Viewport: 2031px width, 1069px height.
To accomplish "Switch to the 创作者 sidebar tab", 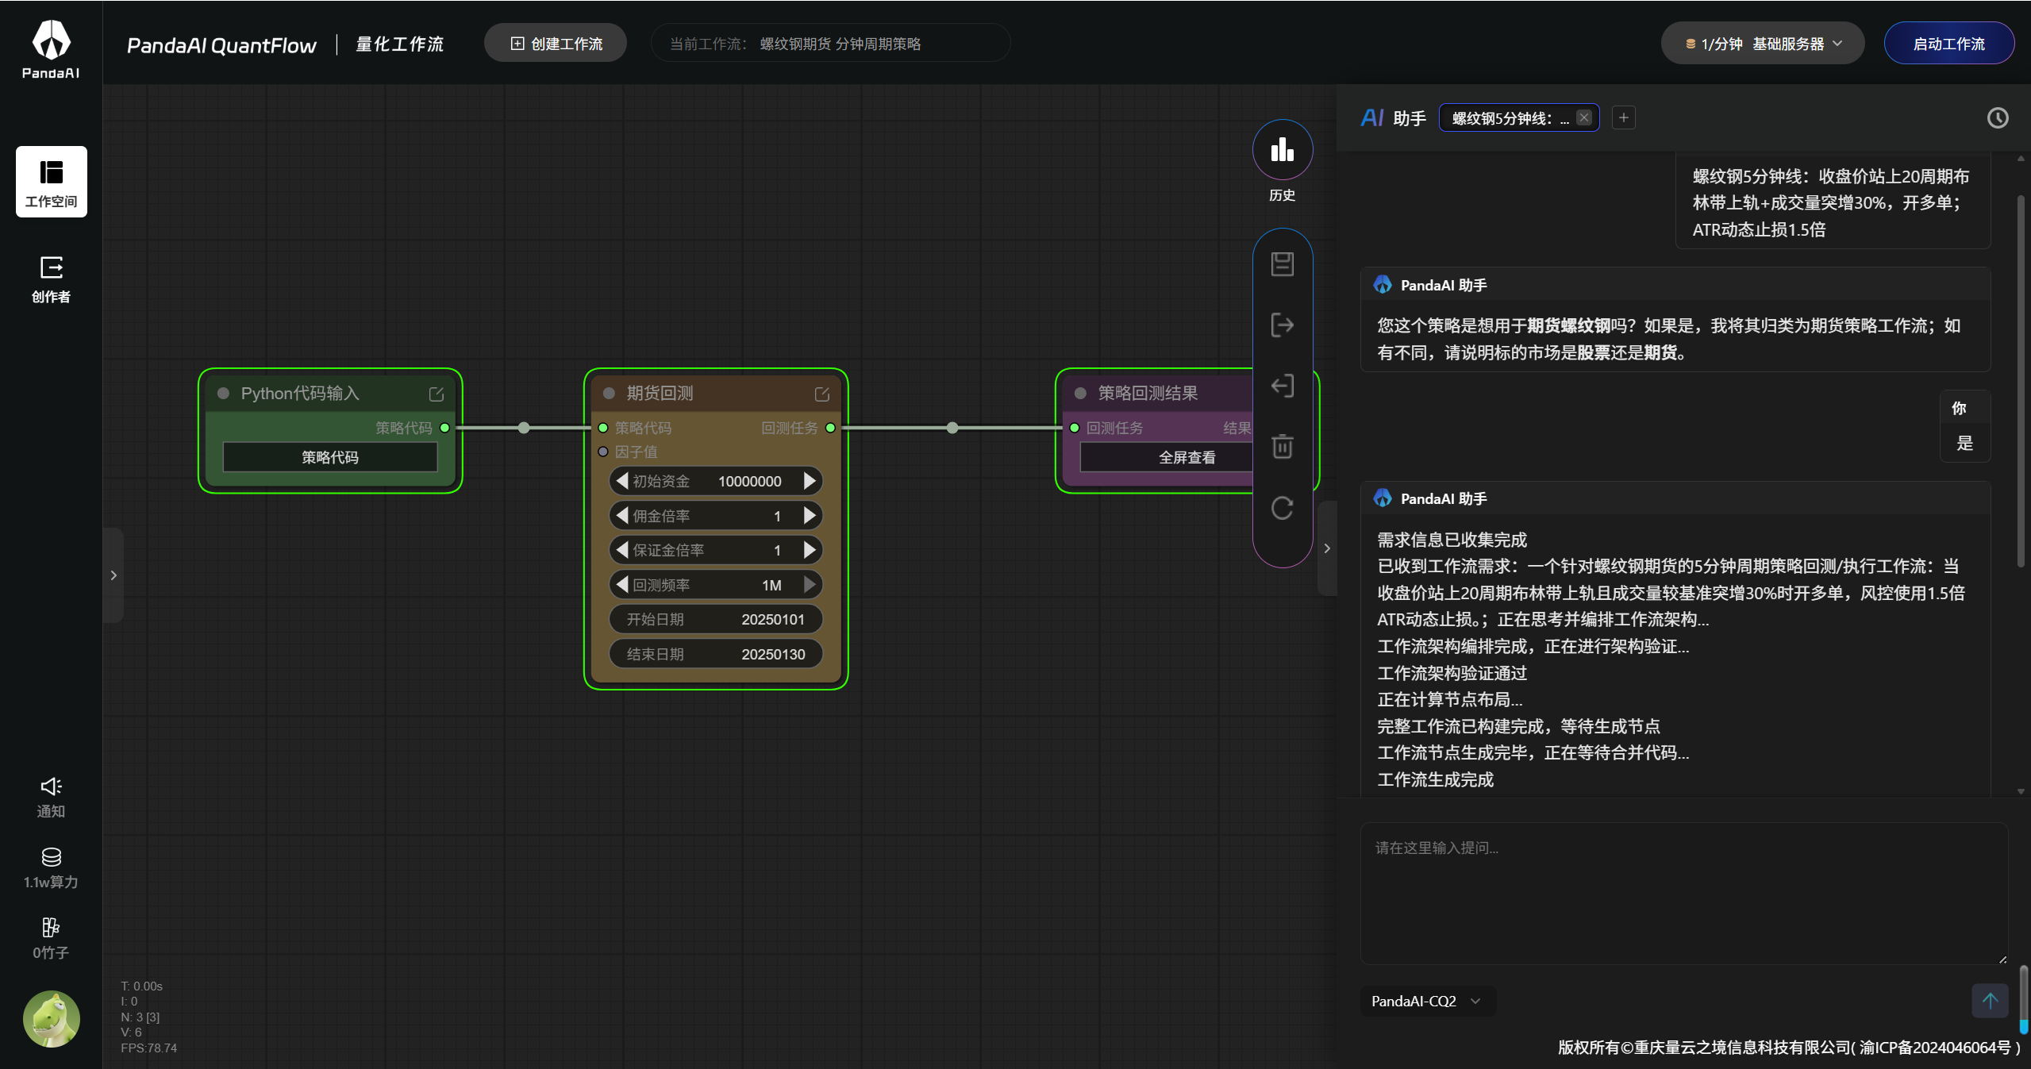I will click(x=51, y=279).
